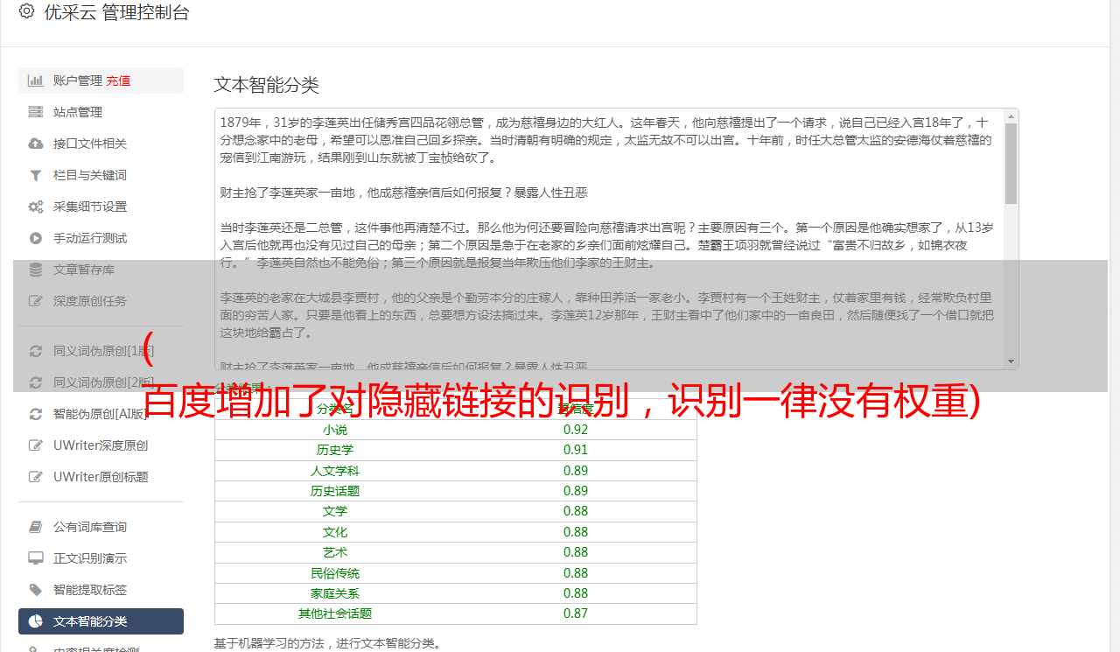Select 手动运行测试 menu entry
The height and width of the screenshot is (652, 1120).
[x=101, y=238]
